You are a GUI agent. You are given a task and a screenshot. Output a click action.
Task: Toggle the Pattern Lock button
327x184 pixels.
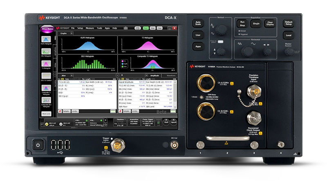pyautogui.click(x=159, y=122)
